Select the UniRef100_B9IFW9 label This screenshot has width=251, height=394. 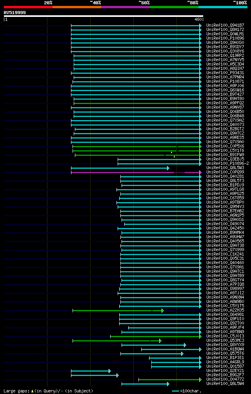[x=225, y=155]
